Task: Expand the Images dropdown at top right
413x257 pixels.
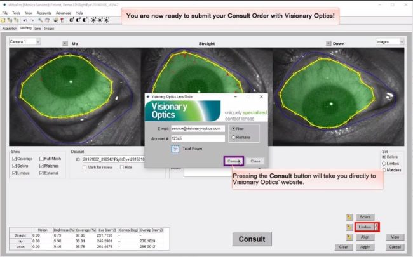Action: pyautogui.click(x=389, y=42)
